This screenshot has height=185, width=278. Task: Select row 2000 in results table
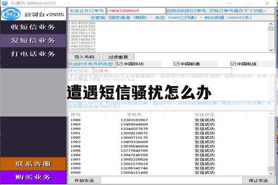pos(169,173)
